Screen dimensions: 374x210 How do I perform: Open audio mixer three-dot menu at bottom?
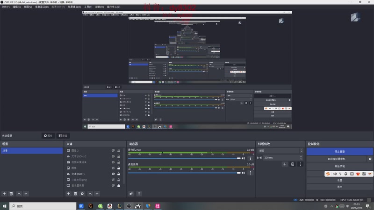139,194
